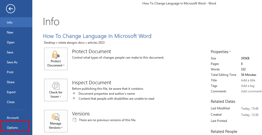This screenshot has height=135, width=262.
Task: Choose Open in the backstage menu
Action: pos(16,42)
